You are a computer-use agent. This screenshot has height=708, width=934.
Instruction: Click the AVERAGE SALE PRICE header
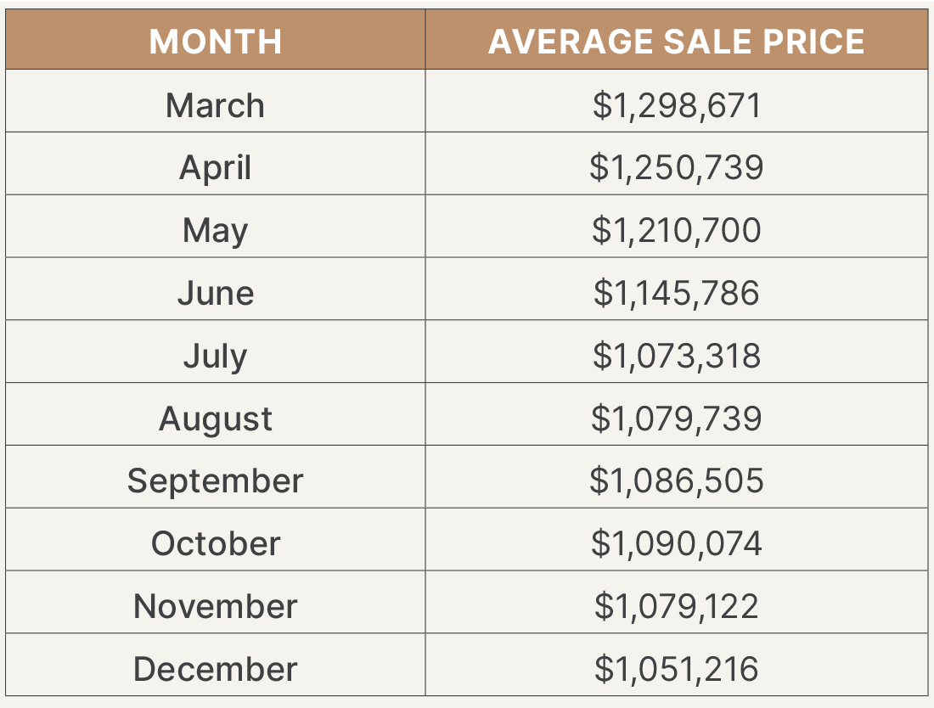coord(676,42)
